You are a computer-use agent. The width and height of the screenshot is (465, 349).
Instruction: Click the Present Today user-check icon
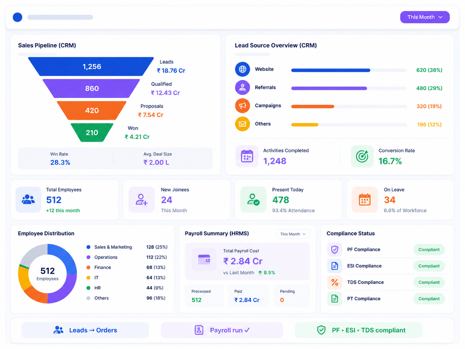point(253,200)
